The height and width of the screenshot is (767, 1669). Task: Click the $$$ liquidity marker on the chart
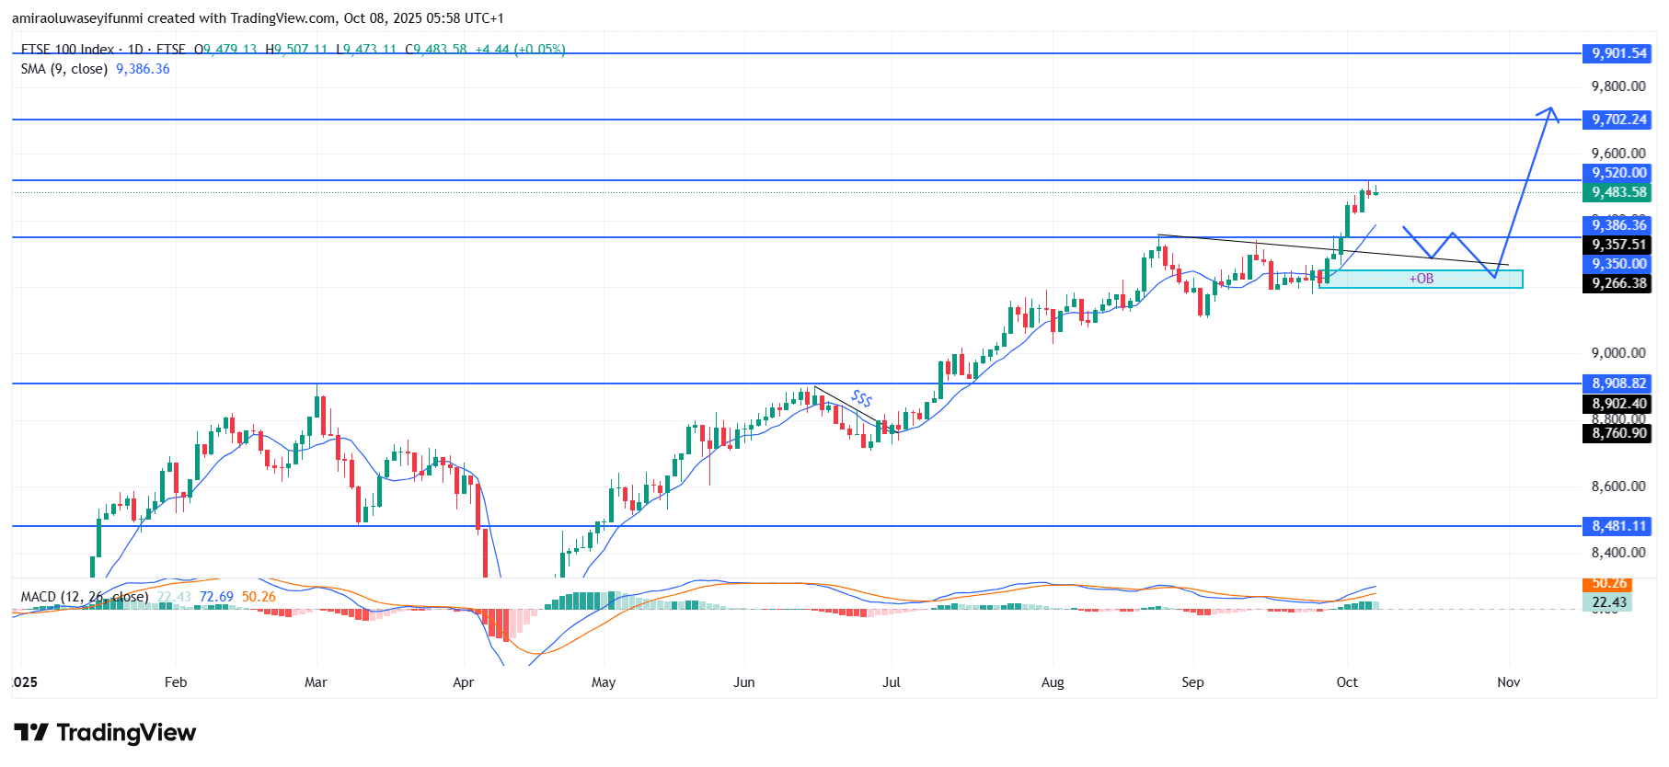tap(861, 398)
